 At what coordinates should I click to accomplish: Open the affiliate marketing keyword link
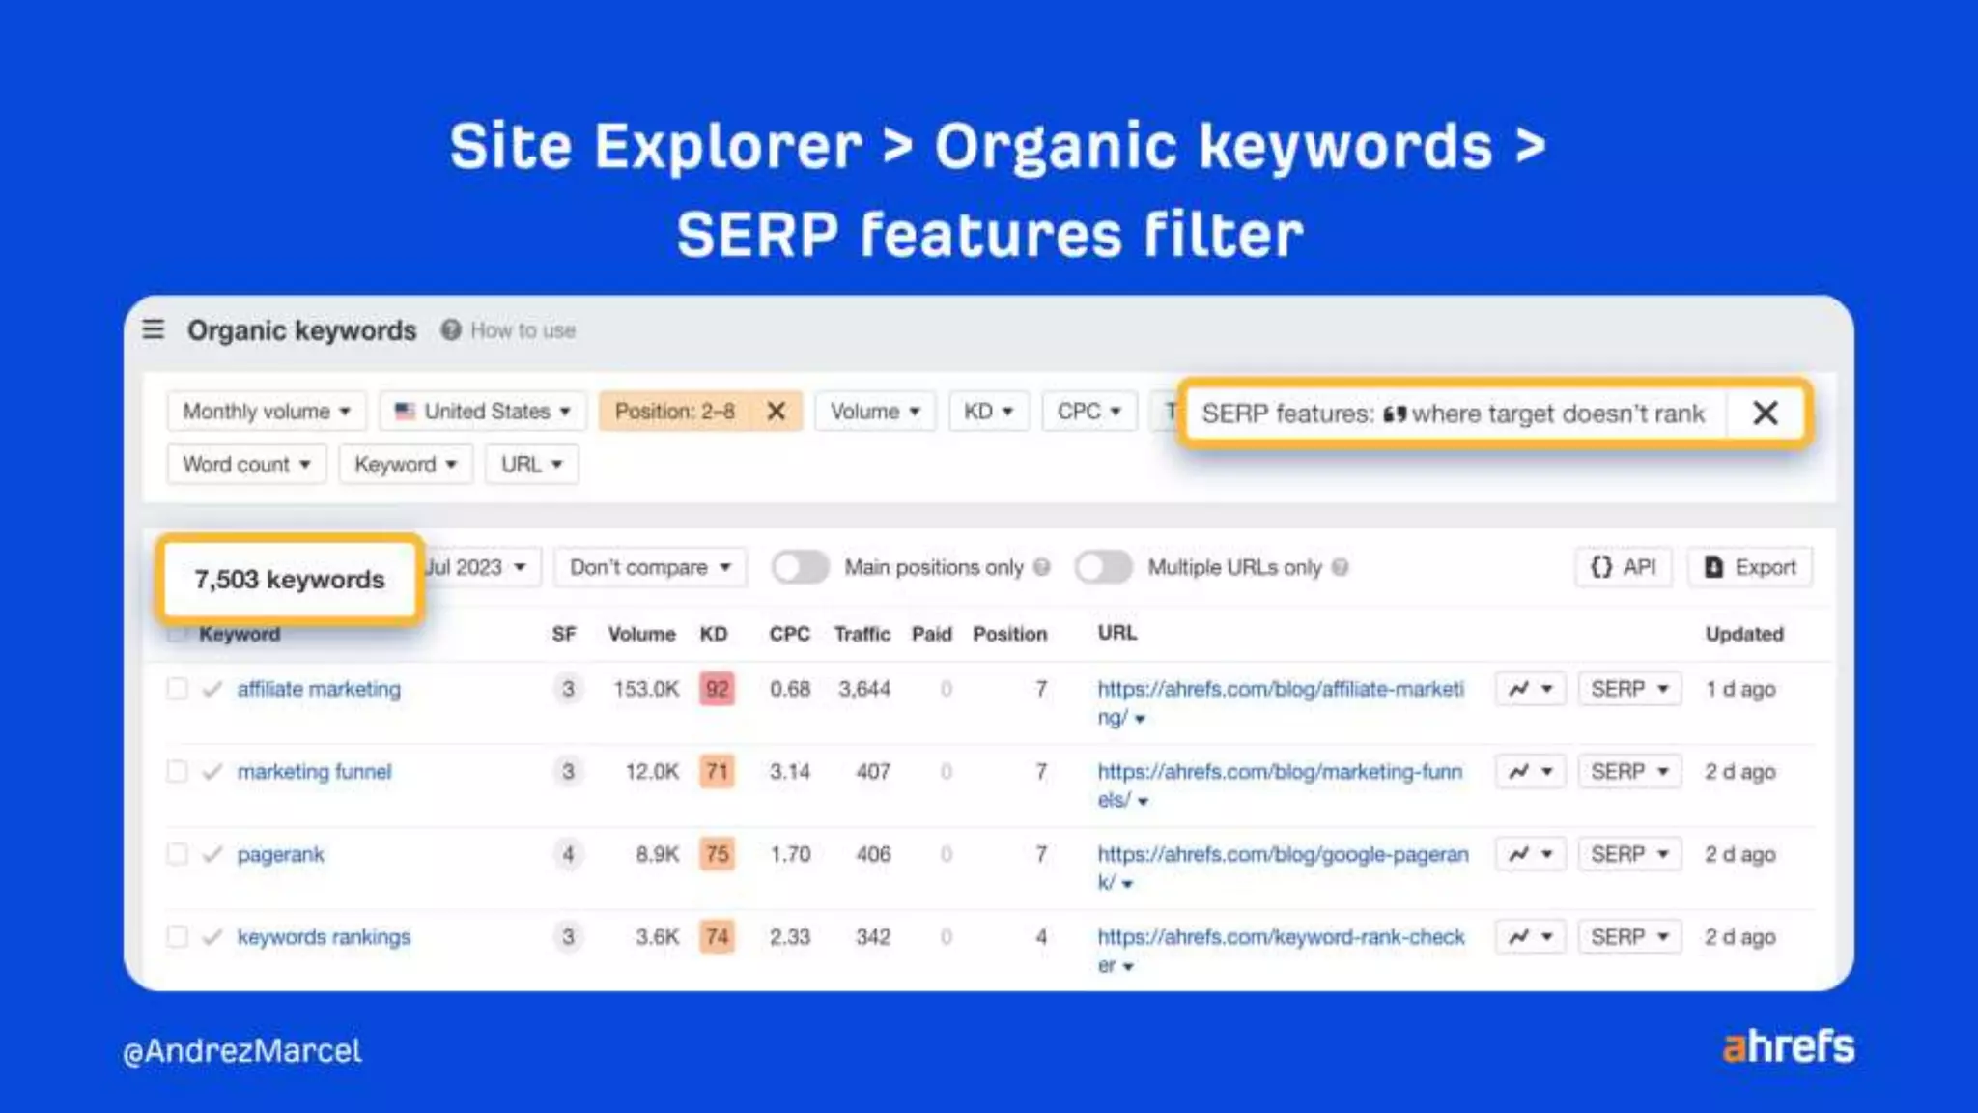319,689
